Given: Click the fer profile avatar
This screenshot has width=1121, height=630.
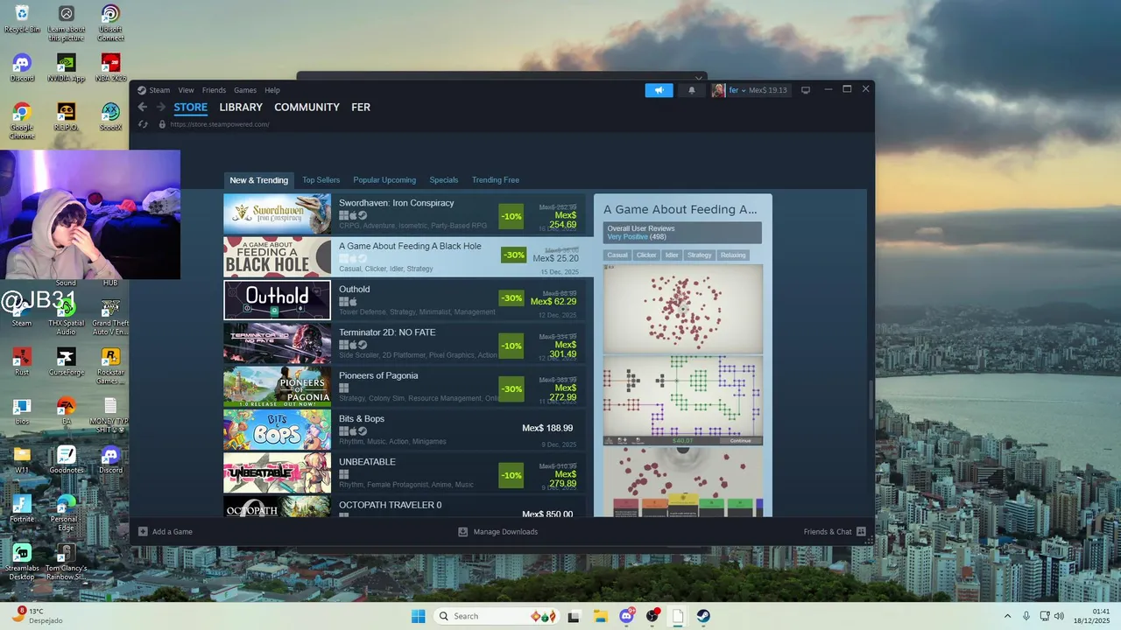Looking at the screenshot, I should pyautogui.click(x=718, y=90).
